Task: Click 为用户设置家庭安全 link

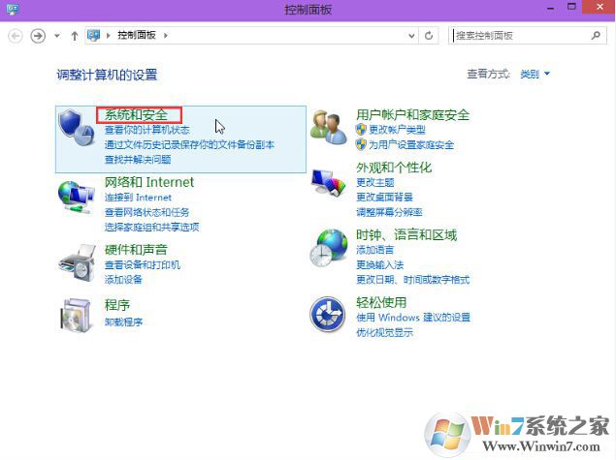Action: point(411,144)
